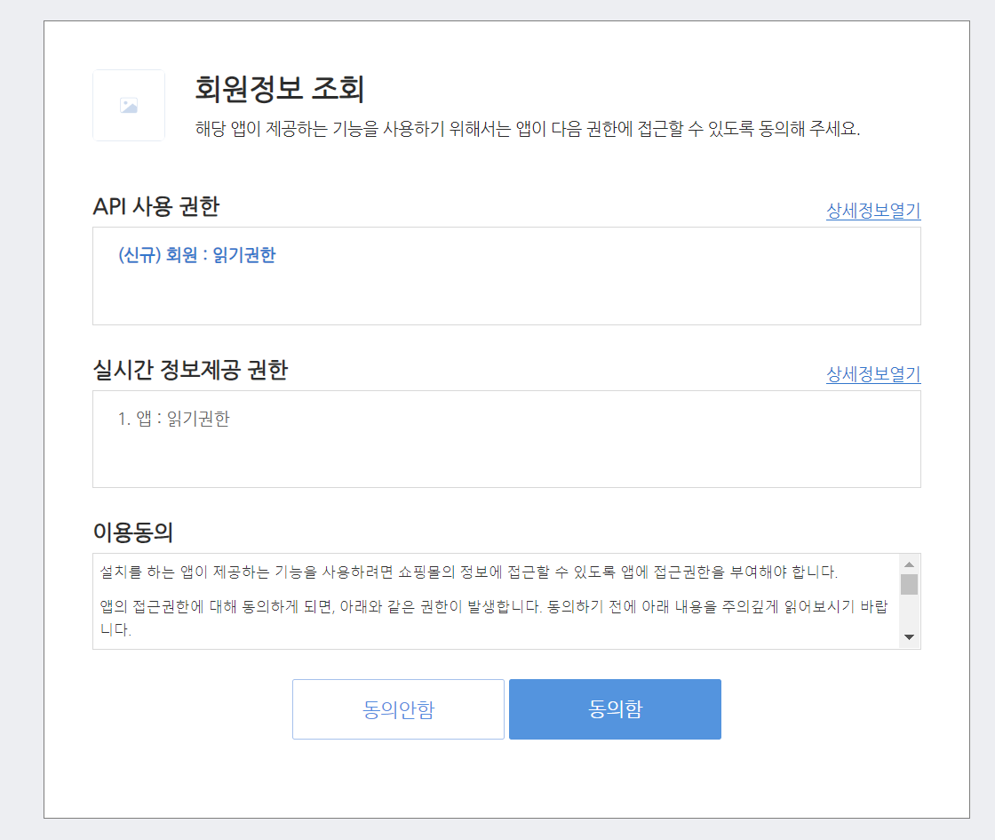Click the 회원정보 조회 heading
Screen dimensions: 995x840
coord(279,88)
